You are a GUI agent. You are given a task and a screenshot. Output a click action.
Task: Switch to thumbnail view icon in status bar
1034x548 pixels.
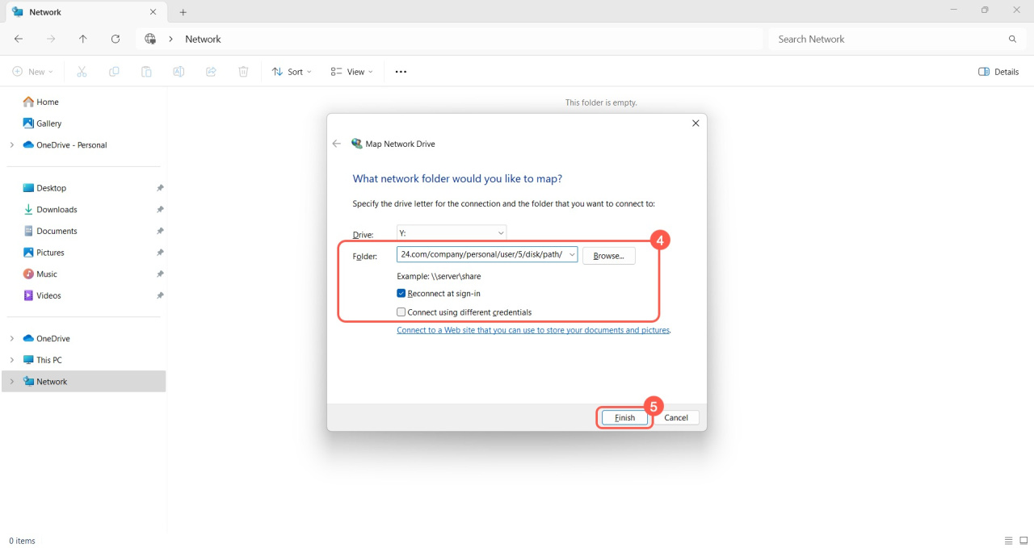coord(1023,541)
